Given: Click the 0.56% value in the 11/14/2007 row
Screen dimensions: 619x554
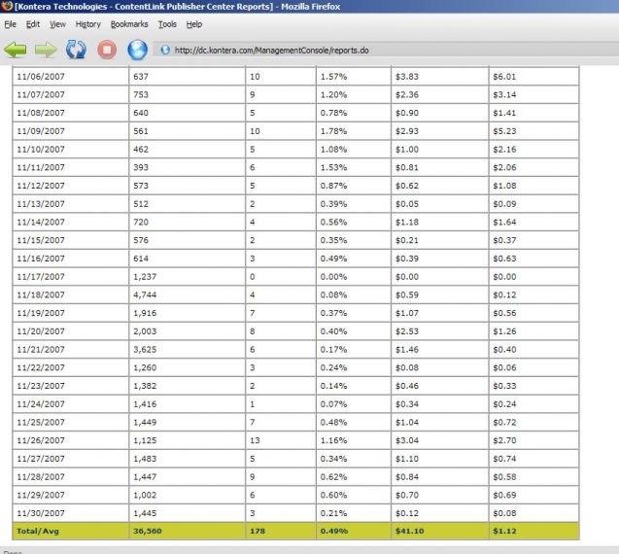Looking at the screenshot, I should click(333, 223).
